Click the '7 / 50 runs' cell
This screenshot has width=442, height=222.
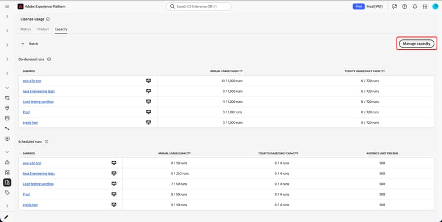click(179, 184)
